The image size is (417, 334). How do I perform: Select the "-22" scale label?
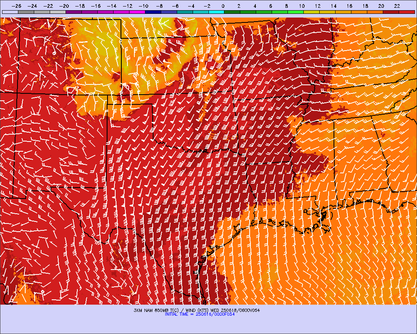point(48,6)
